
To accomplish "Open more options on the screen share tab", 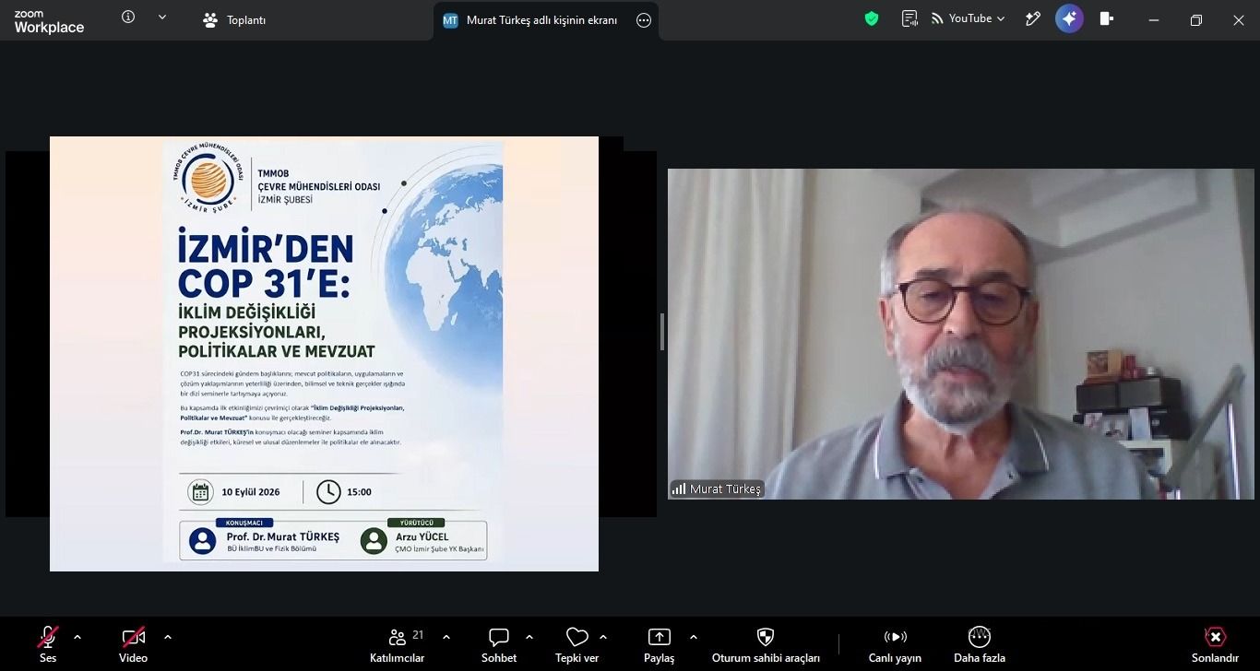I will click(644, 20).
